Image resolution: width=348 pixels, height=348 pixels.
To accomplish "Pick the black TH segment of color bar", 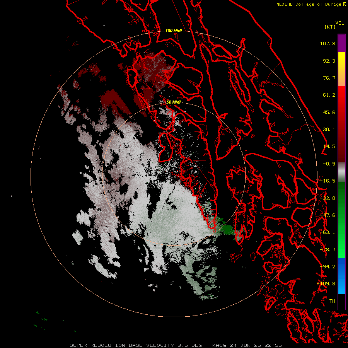I will pyautogui.click(x=341, y=302).
